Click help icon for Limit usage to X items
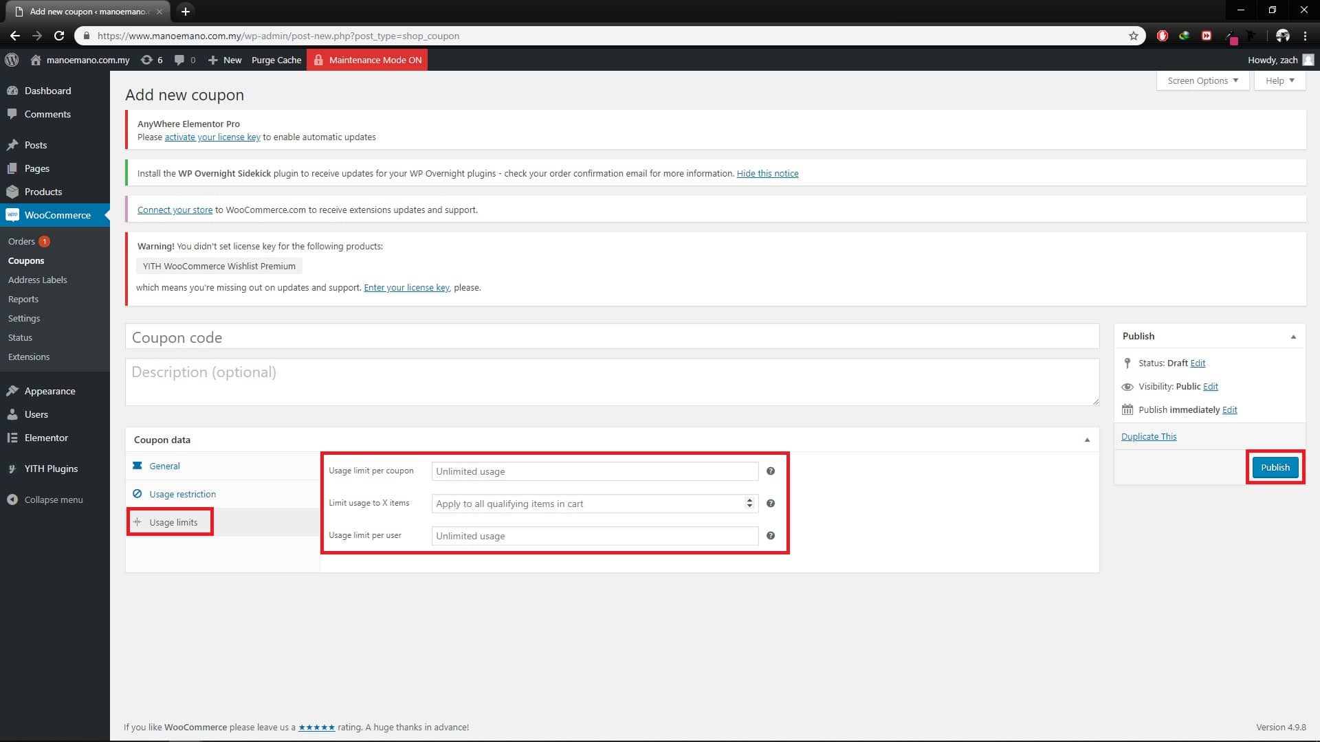The width and height of the screenshot is (1320, 742). coord(770,503)
